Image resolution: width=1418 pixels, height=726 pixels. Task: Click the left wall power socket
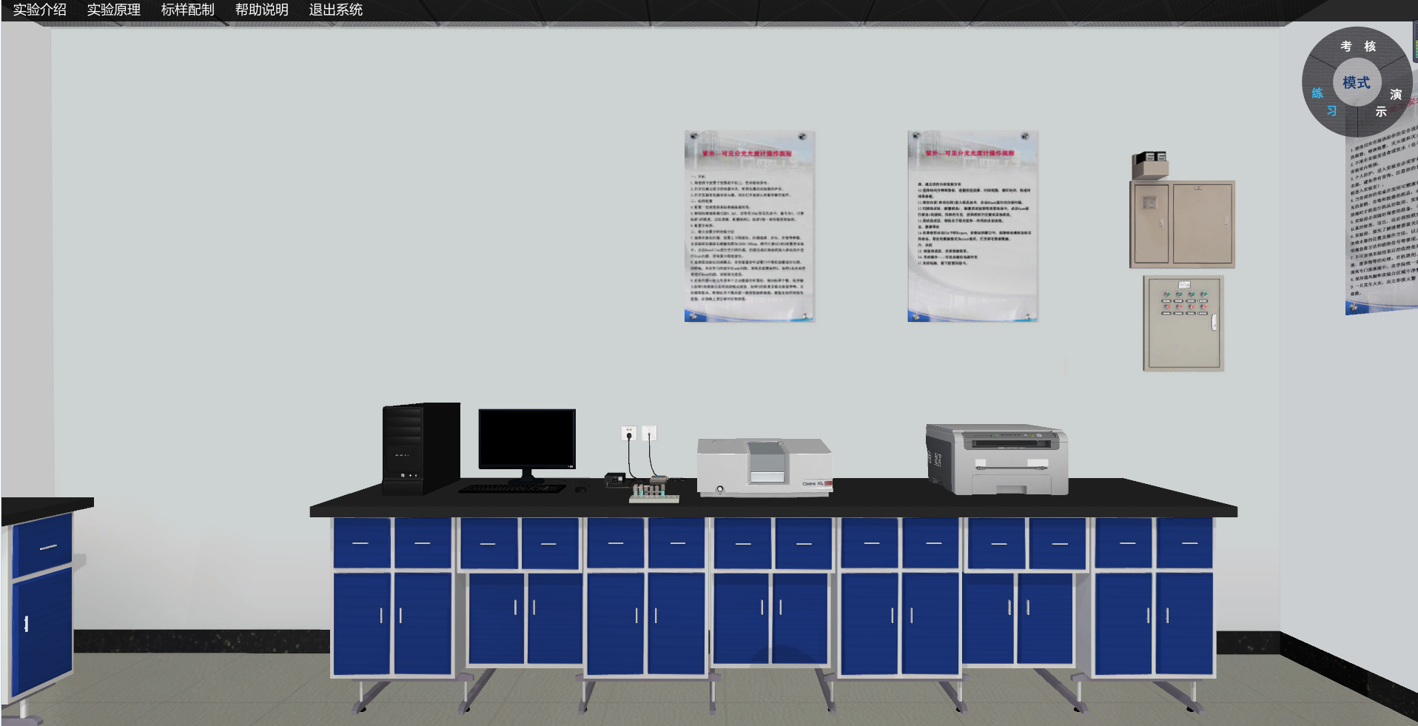[629, 434]
